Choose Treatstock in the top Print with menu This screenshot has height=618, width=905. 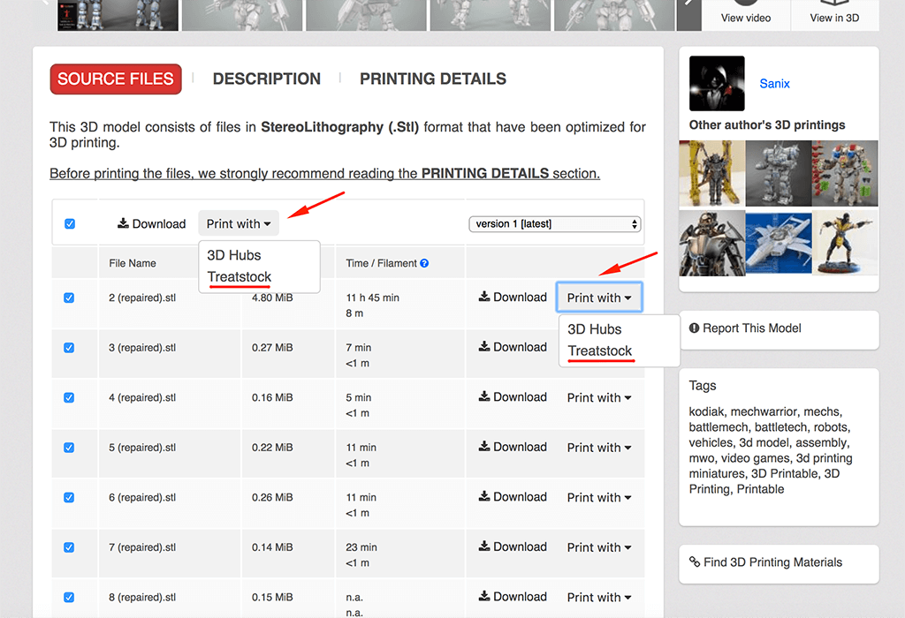[x=240, y=277]
